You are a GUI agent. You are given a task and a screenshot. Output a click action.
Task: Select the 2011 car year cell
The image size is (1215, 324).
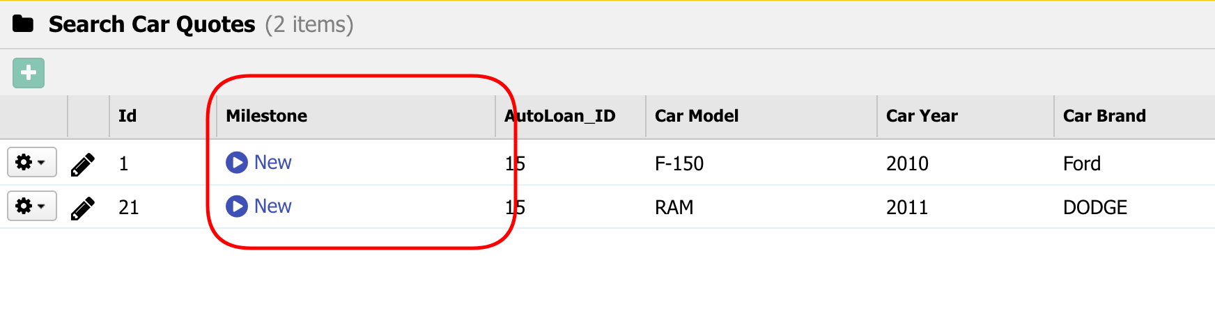(907, 208)
